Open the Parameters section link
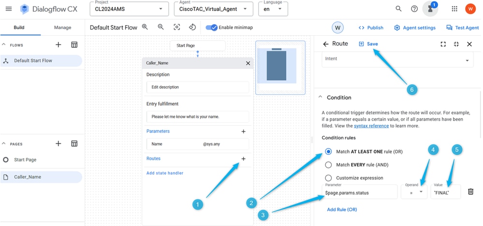 [x=158, y=131]
